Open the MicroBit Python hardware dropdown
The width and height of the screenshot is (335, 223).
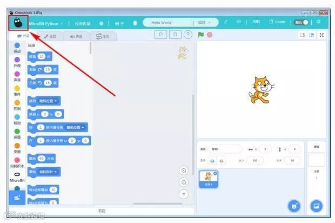(x=46, y=23)
